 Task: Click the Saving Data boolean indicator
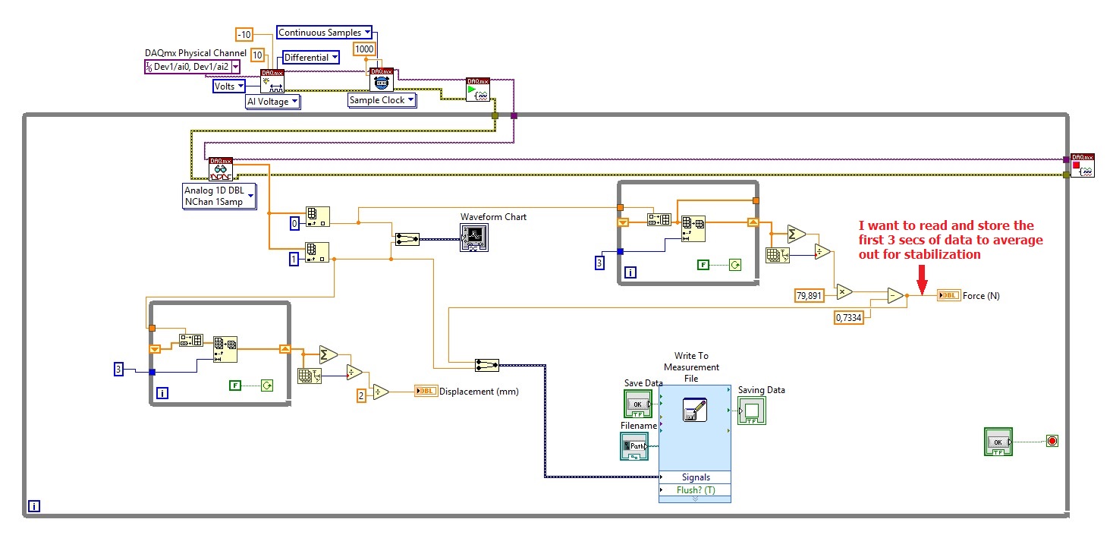click(752, 411)
